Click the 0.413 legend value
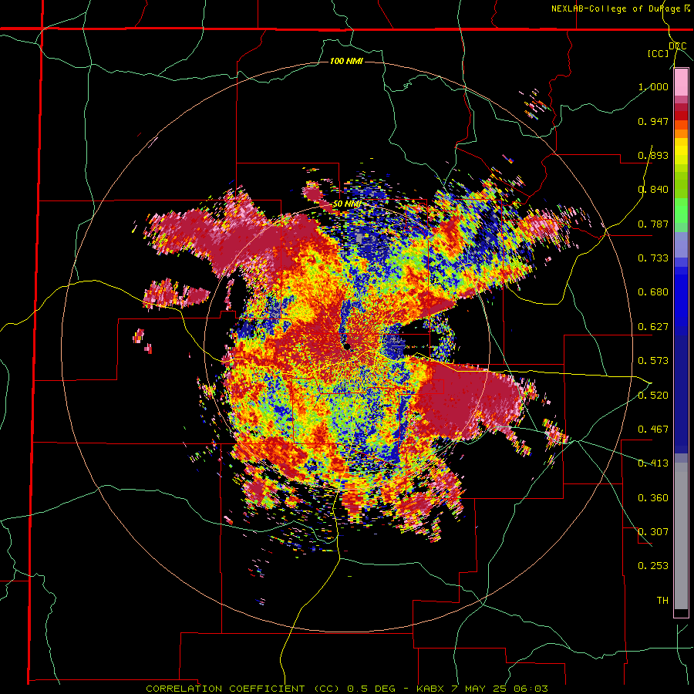694x694 pixels. tap(653, 463)
